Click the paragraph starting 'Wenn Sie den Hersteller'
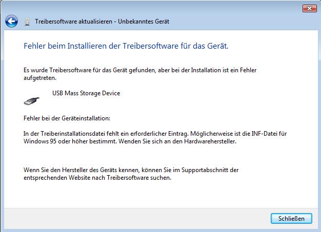 [131, 174]
